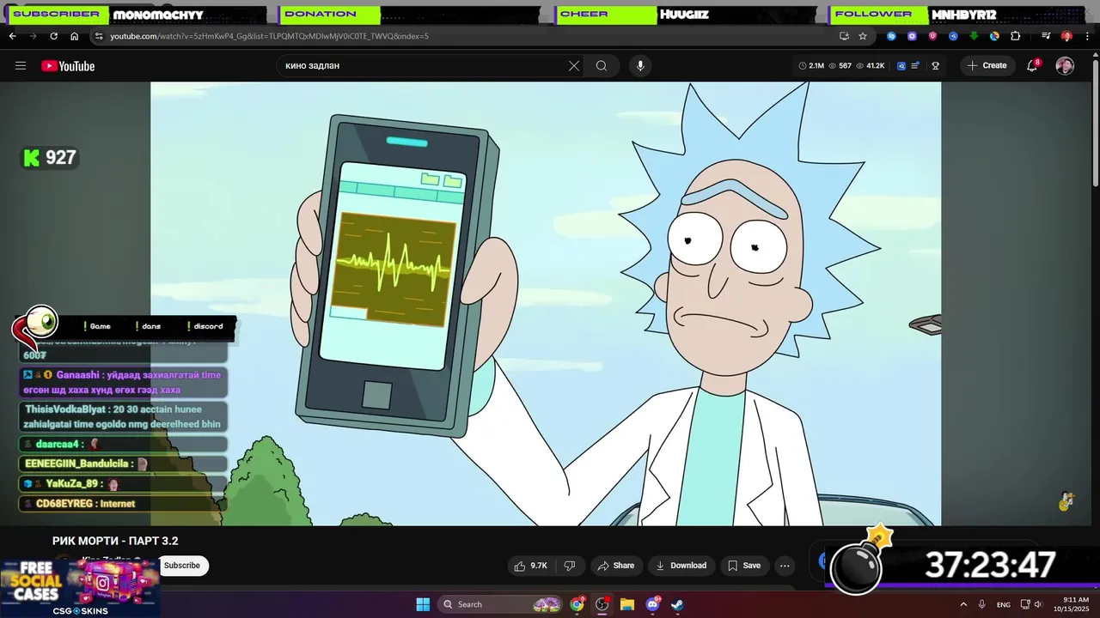Go to browser home page
1100x618 pixels.
click(74, 36)
